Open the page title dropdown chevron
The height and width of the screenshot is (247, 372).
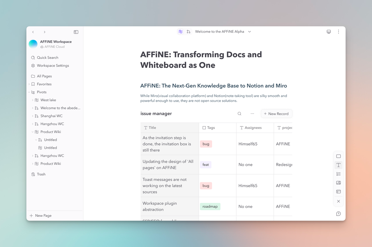249,32
